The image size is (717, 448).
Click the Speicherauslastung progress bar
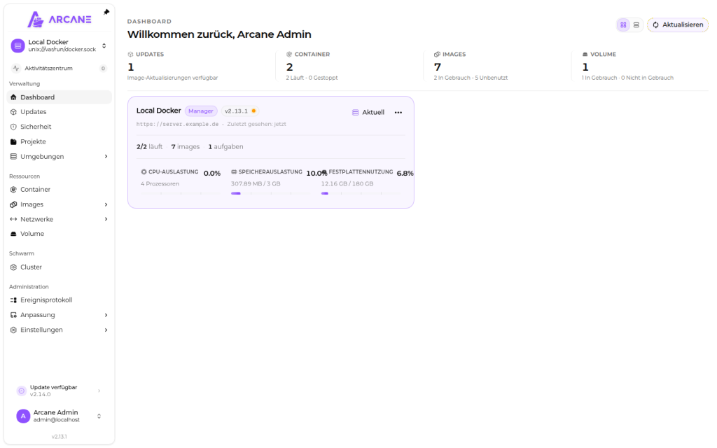coord(271,193)
